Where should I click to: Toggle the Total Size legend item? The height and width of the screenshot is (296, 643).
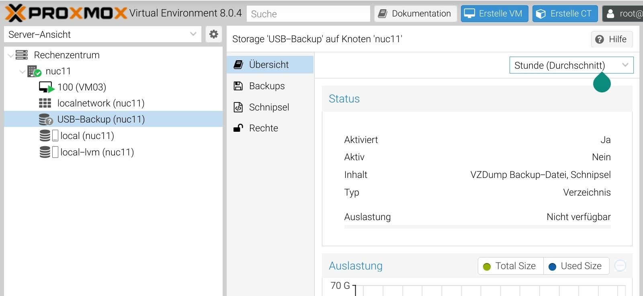(x=510, y=266)
